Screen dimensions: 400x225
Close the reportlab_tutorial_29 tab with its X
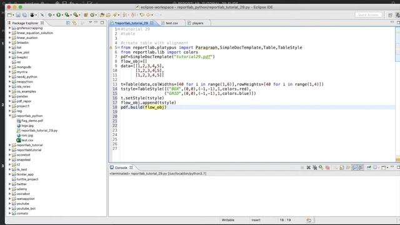tap(152, 23)
